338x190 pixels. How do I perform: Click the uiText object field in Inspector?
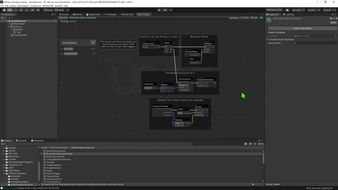pos(316,36)
